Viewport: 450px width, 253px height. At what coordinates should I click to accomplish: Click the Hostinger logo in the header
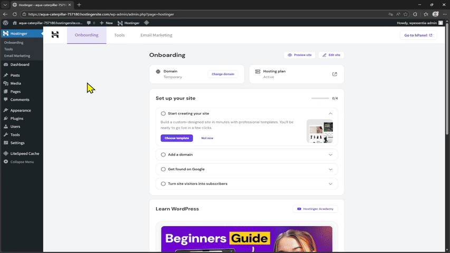coord(55,35)
